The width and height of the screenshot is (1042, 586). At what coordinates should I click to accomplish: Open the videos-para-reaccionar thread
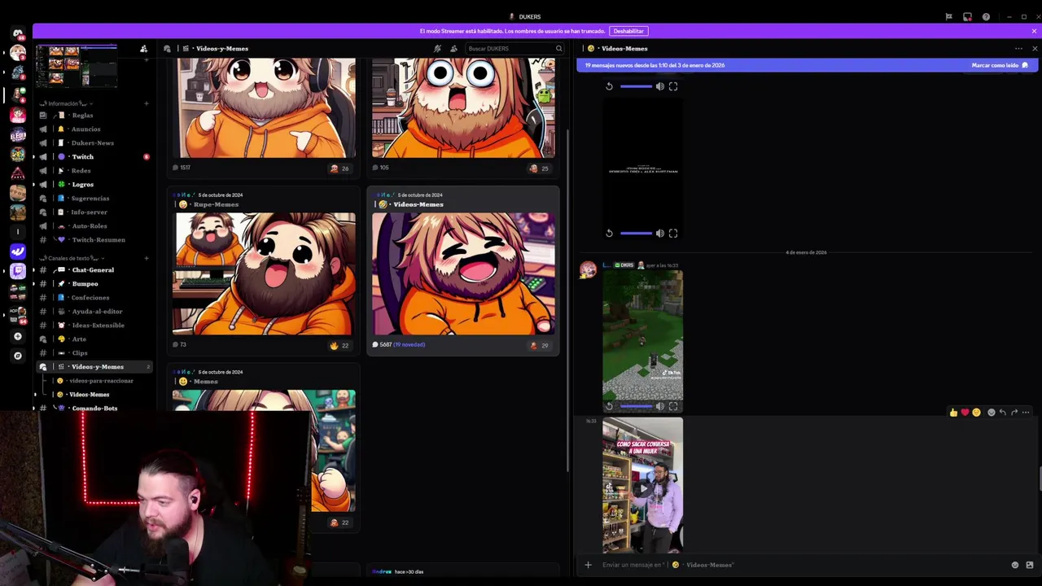101,380
